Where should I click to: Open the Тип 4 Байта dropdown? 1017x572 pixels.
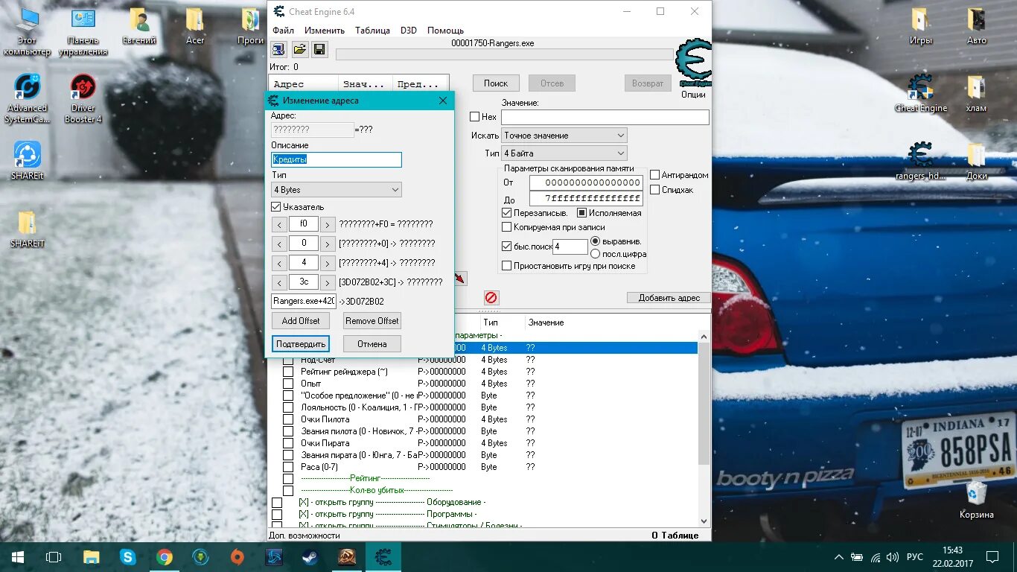click(564, 153)
